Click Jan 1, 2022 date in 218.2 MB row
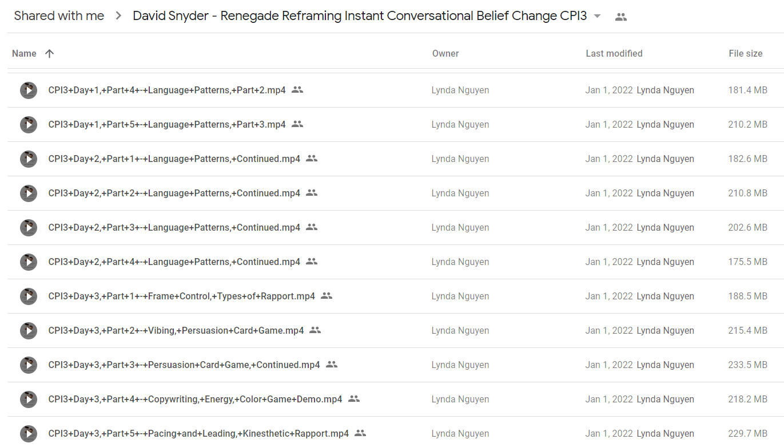The height and width of the screenshot is (447, 784). click(609, 399)
